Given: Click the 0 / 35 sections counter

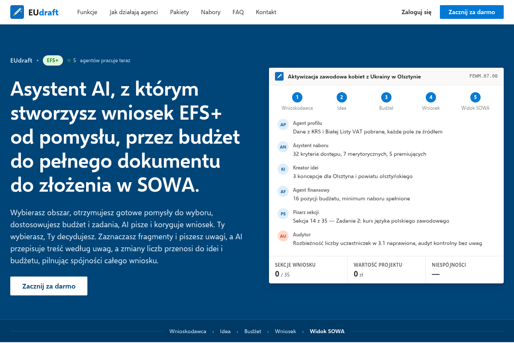Looking at the screenshot, I should click(x=282, y=274).
